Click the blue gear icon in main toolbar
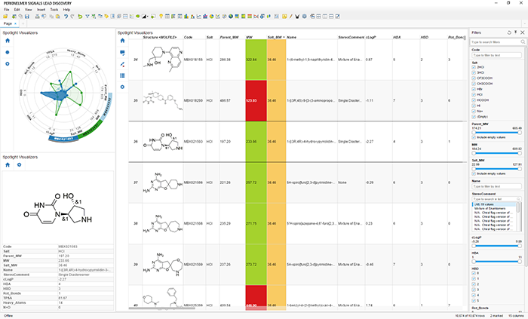This screenshot has width=528, height=319. [x=305, y=16]
